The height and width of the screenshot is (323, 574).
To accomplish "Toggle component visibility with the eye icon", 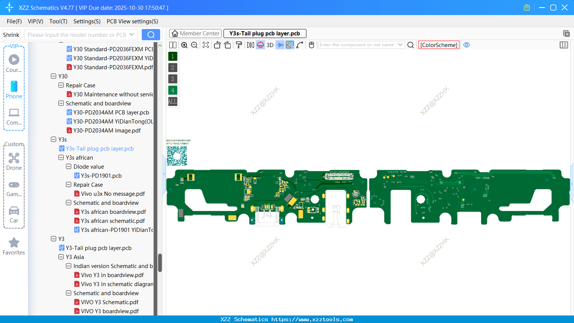I will (467, 45).
